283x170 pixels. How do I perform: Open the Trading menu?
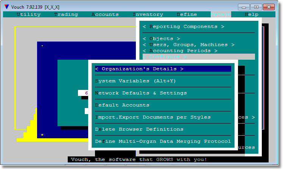[66, 14]
